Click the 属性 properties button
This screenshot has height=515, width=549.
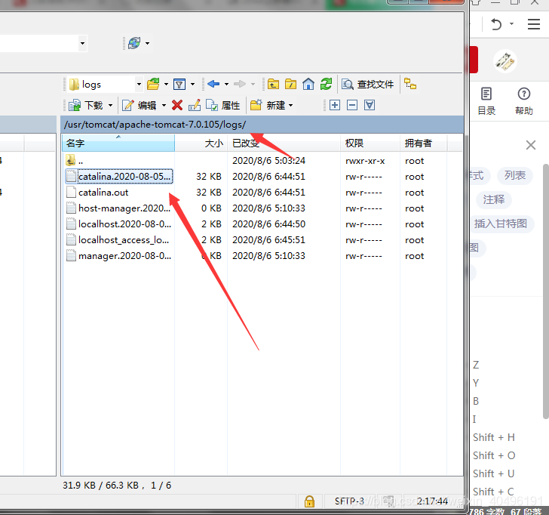pos(223,105)
